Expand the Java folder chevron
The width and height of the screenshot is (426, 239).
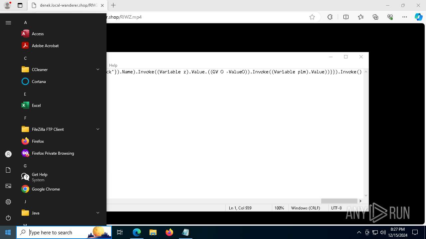[98, 213]
